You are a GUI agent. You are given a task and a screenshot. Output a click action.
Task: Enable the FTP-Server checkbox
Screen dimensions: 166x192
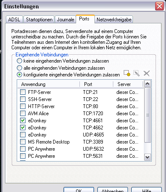pyautogui.click(x=23, y=92)
